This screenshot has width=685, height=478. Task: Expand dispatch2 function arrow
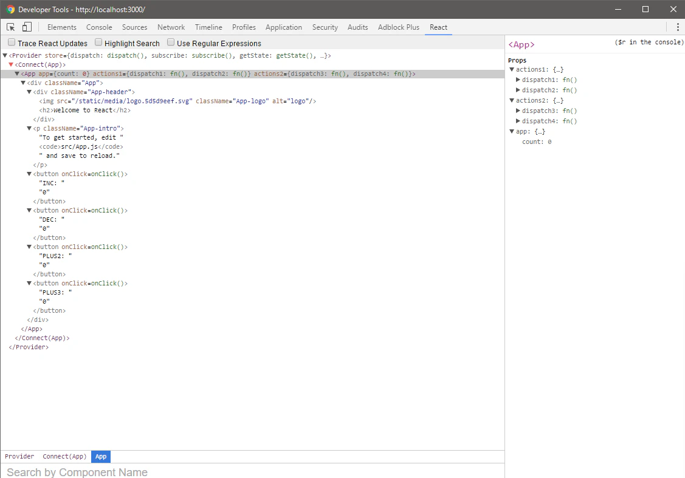(518, 90)
